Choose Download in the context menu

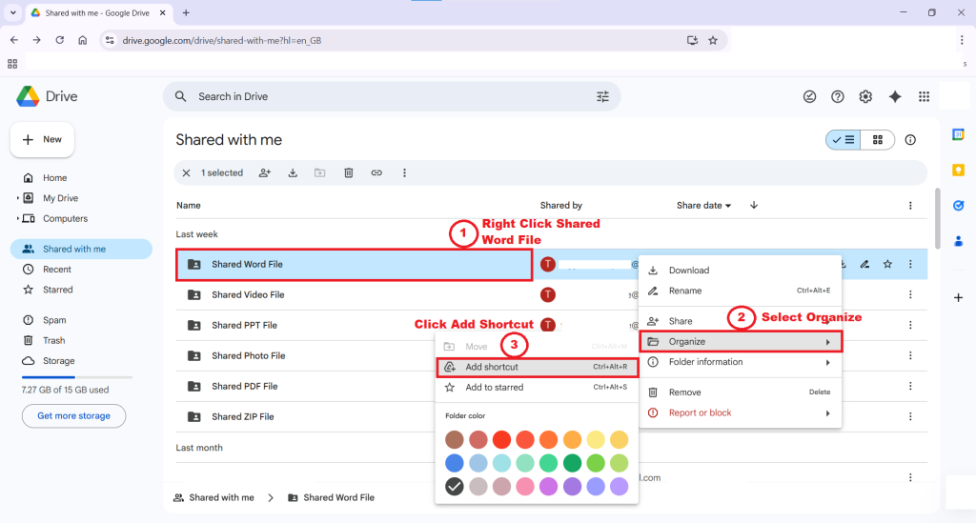(688, 271)
